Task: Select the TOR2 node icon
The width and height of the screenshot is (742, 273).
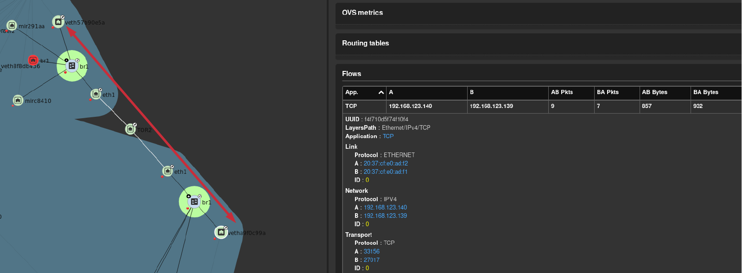Action: pos(131,129)
